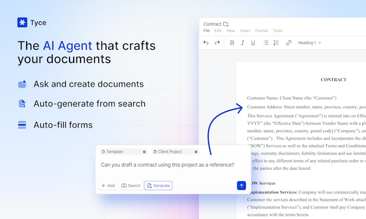Click the Add button in prompt box
The width and height of the screenshot is (366, 219).
[108, 186]
